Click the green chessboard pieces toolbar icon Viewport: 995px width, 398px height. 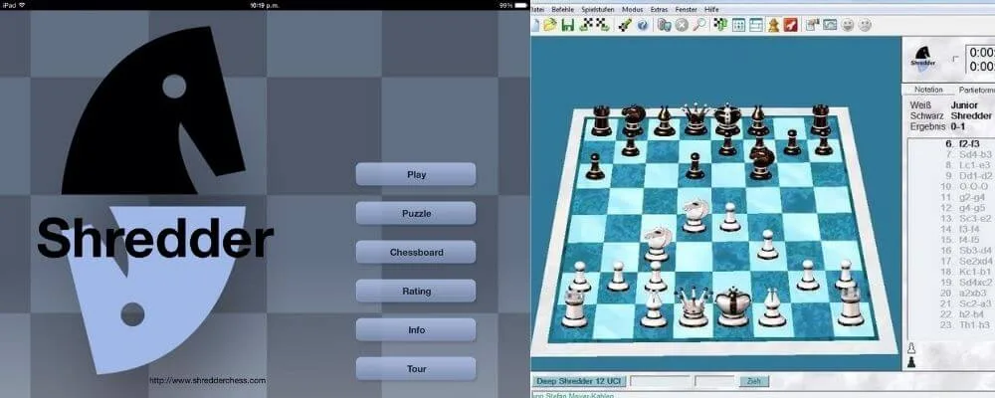720,25
